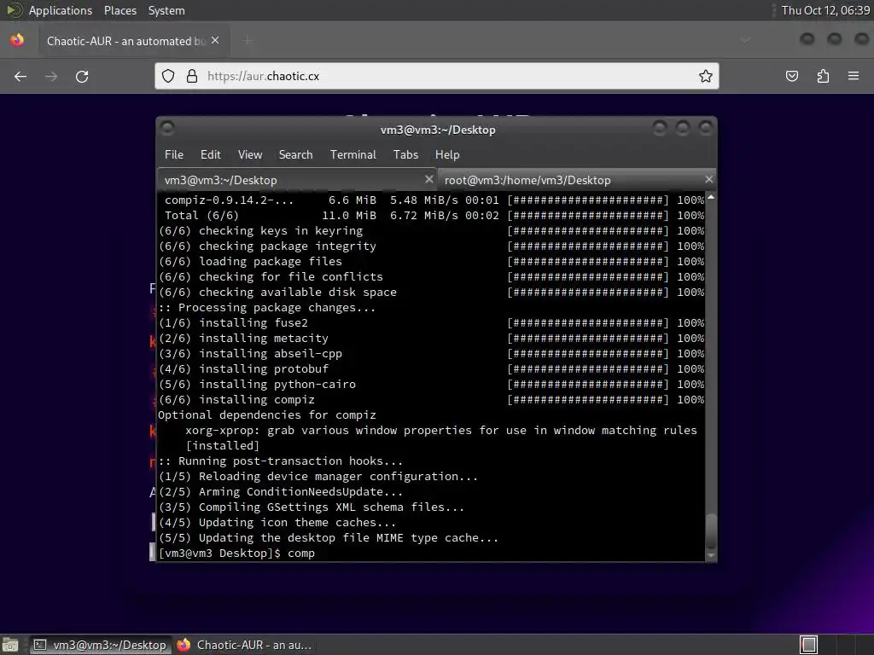Open the Terminal menu
Viewport: 874px width, 655px height.
[x=353, y=155]
